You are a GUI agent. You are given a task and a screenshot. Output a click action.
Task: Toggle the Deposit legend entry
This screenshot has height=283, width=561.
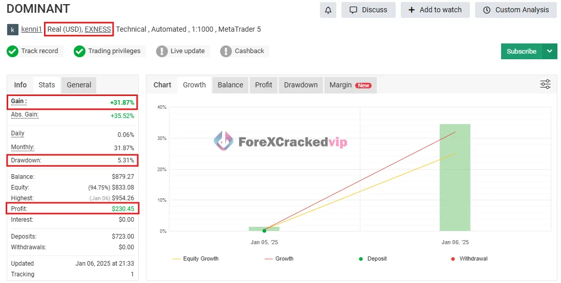point(373,258)
